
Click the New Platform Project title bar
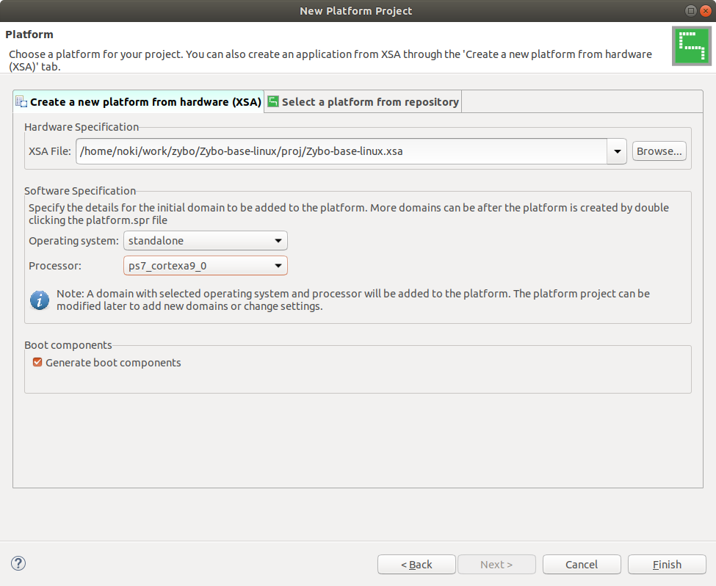355,11
